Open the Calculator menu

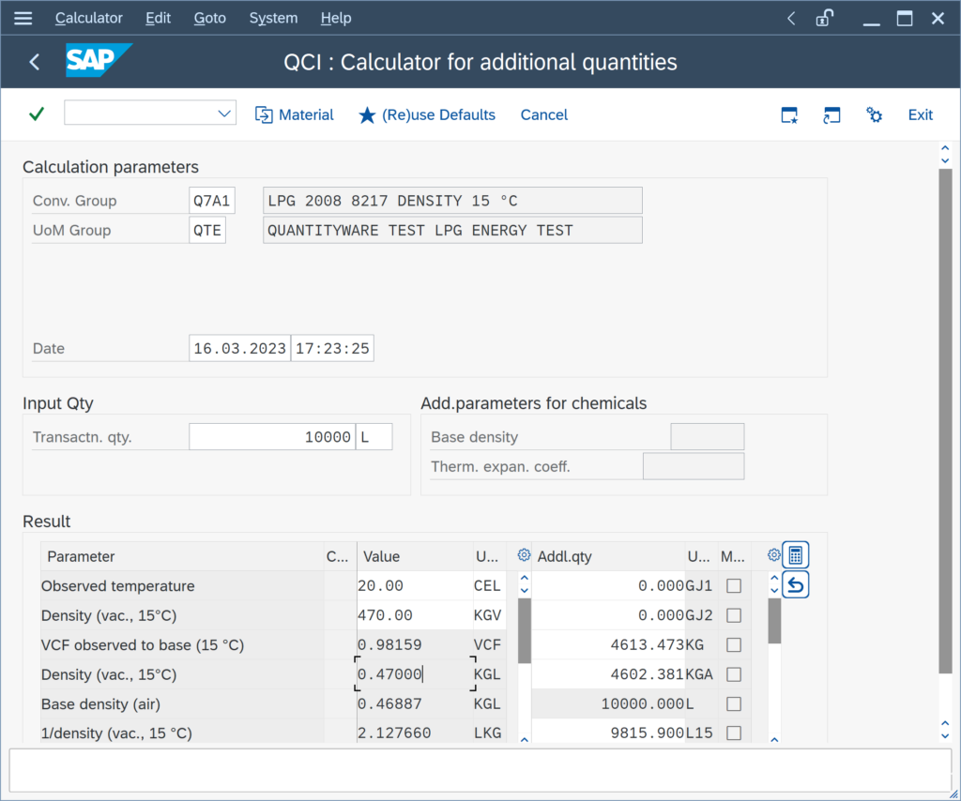[x=89, y=19]
